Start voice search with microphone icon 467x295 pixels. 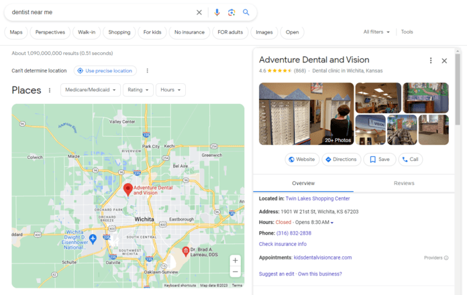coord(217,12)
